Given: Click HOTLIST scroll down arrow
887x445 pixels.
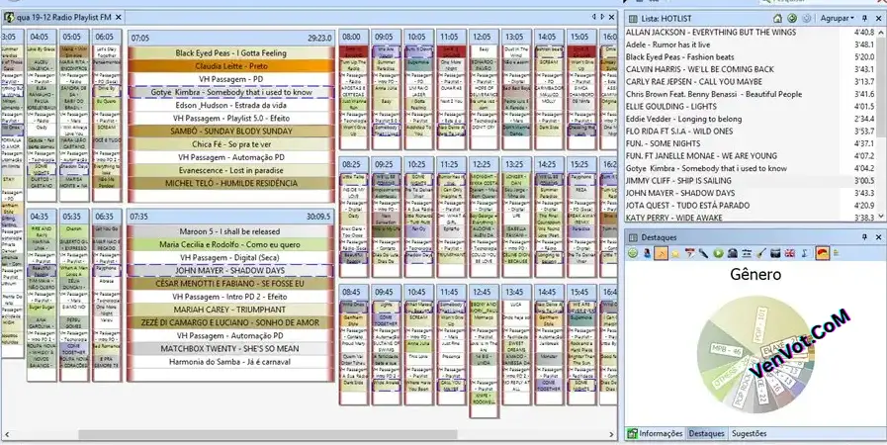Looking at the screenshot, I should [x=880, y=218].
